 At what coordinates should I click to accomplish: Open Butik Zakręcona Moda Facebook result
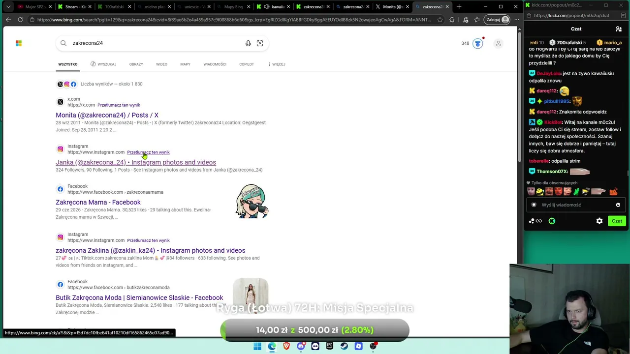click(x=139, y=297)
